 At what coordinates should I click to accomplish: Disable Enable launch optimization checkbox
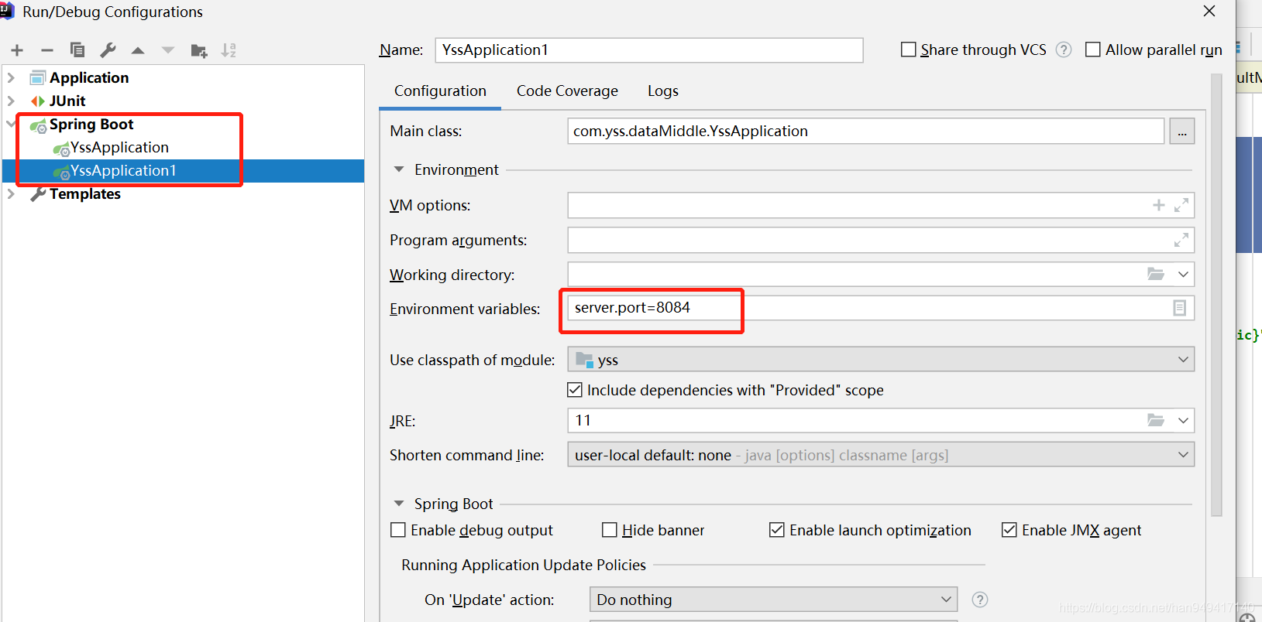[777, 530]
